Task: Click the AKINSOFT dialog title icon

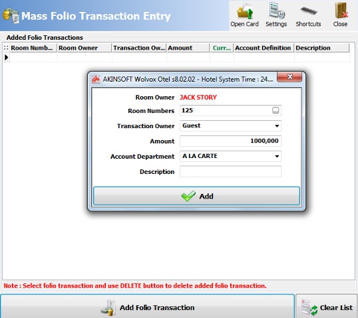Action: [96, 79]
